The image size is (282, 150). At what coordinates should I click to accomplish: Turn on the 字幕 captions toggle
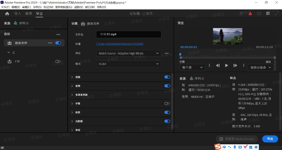tap(167, 104)
